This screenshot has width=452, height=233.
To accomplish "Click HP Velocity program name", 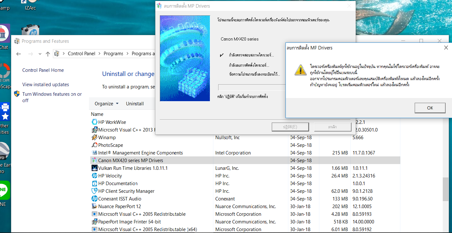I will coord(110,176).
